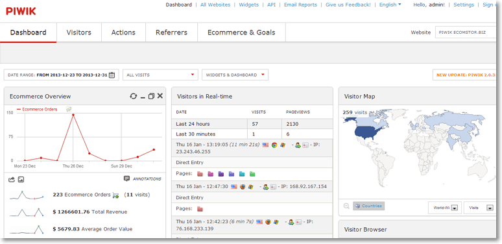Refresh the Ecommerce Overview widget
The width and height of the screenshot is (502, 244).
tap(133, 96)
